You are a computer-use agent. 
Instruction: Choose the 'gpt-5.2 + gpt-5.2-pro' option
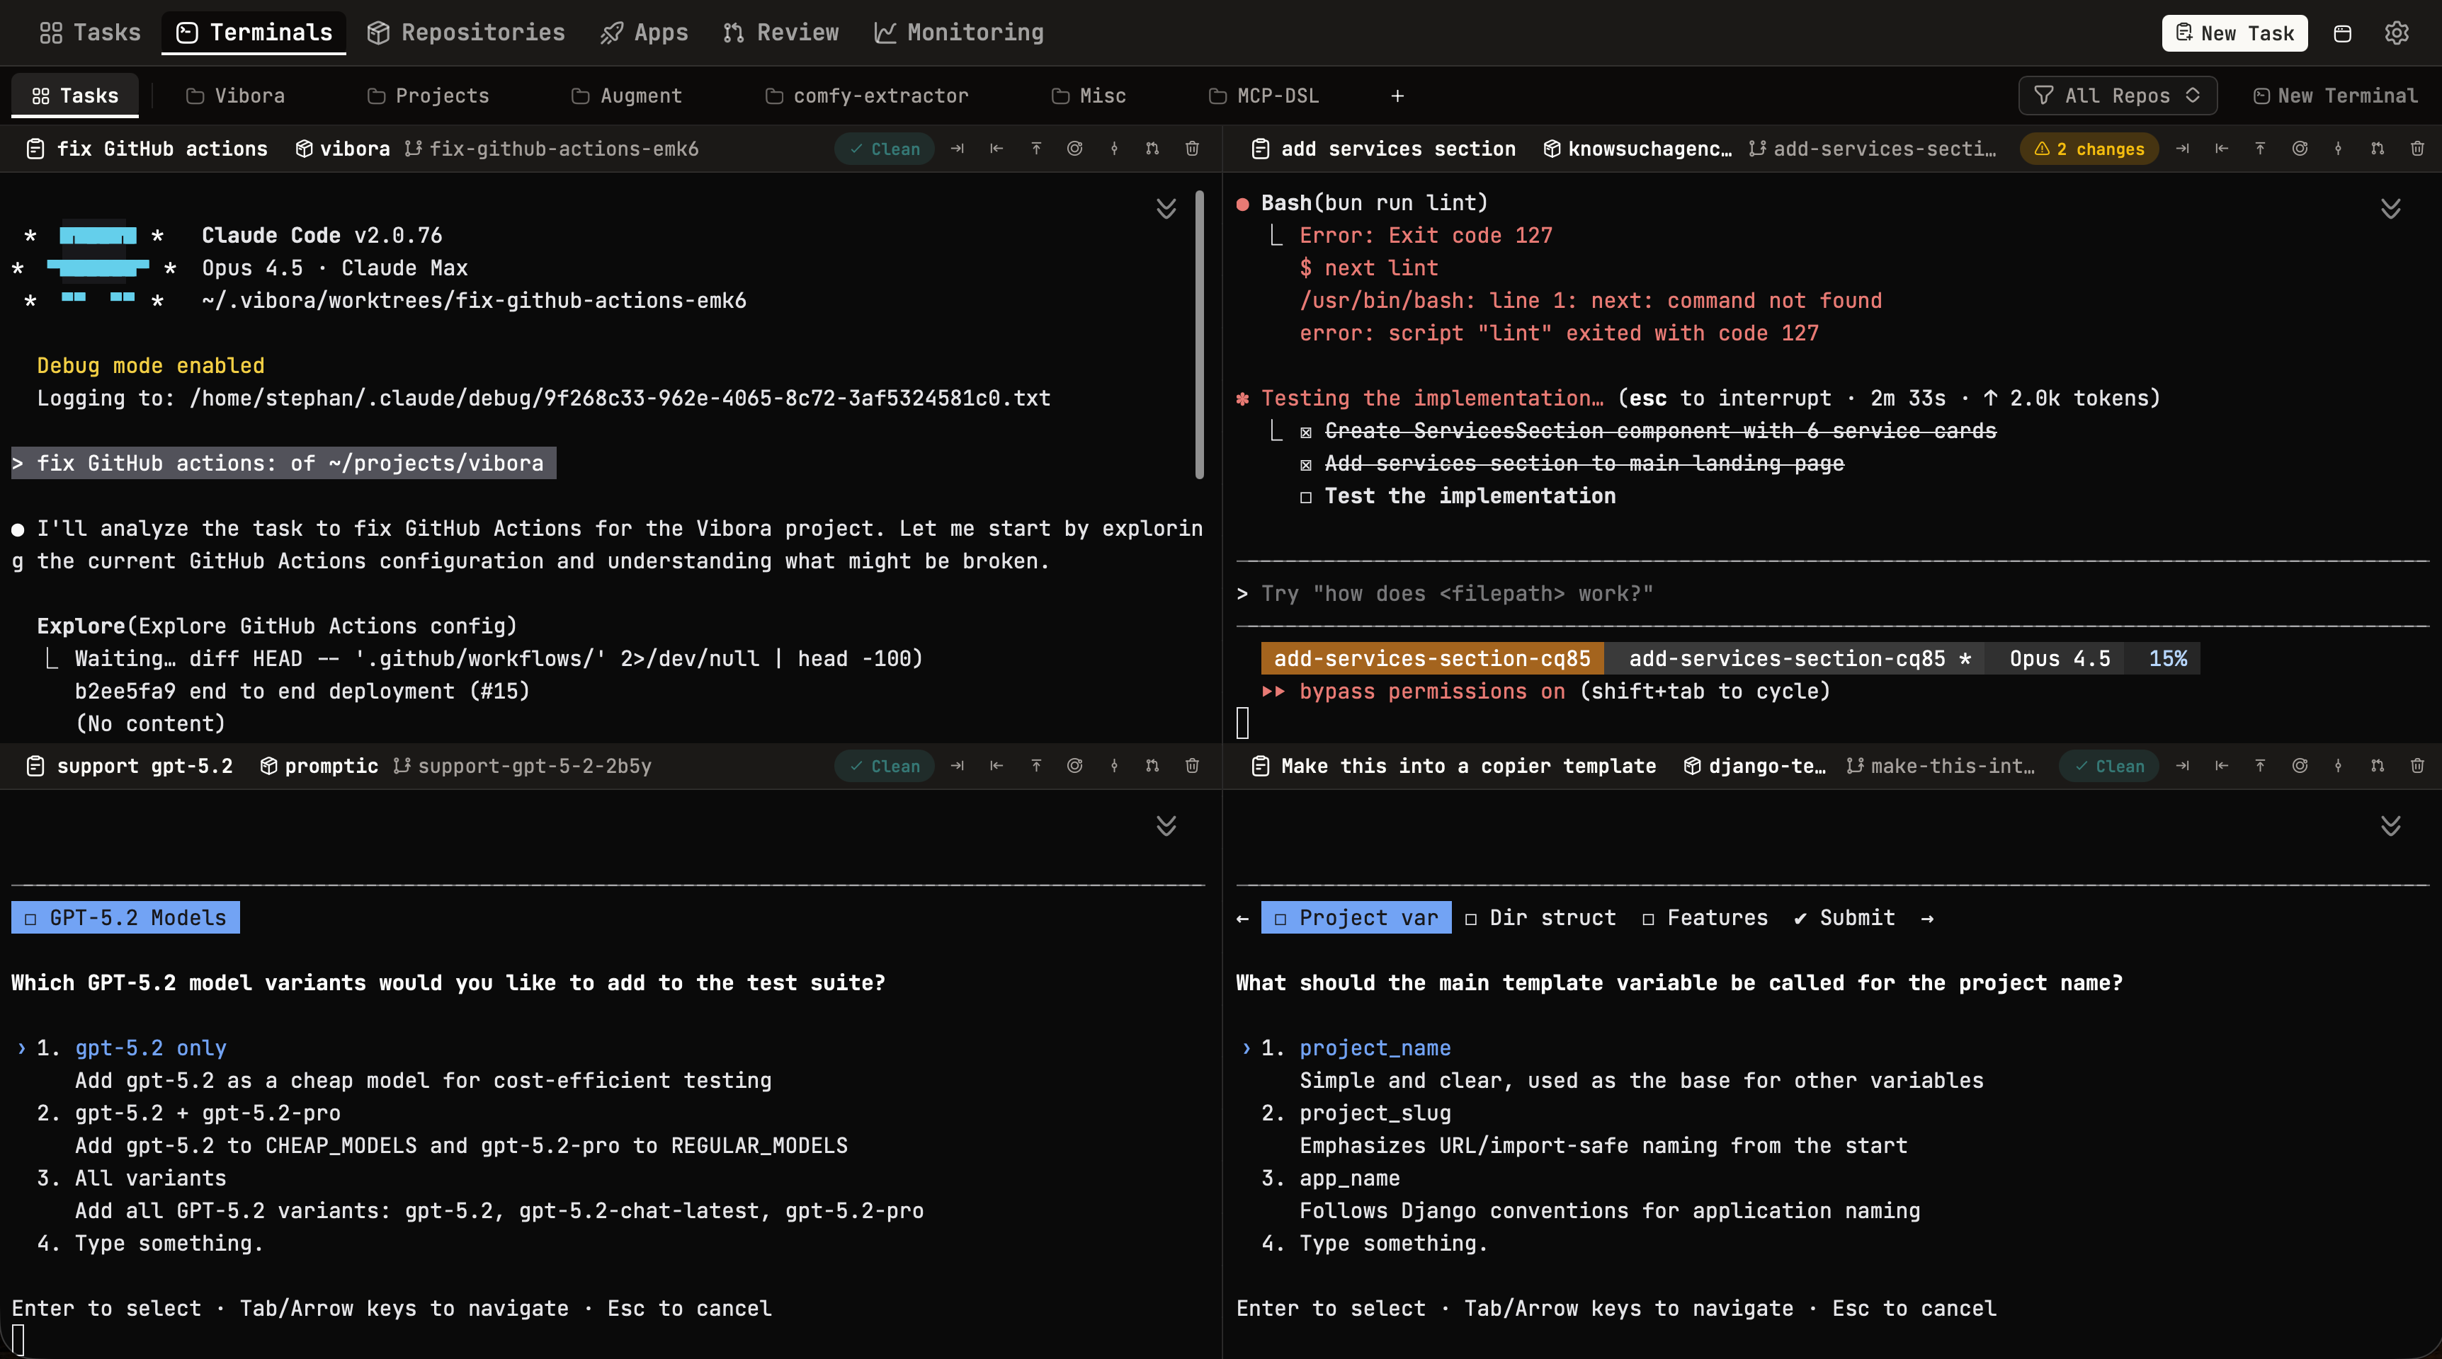208,1113
